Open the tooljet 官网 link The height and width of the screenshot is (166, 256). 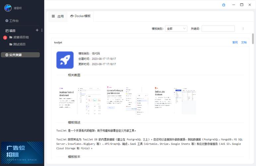[x=235, y=42]
